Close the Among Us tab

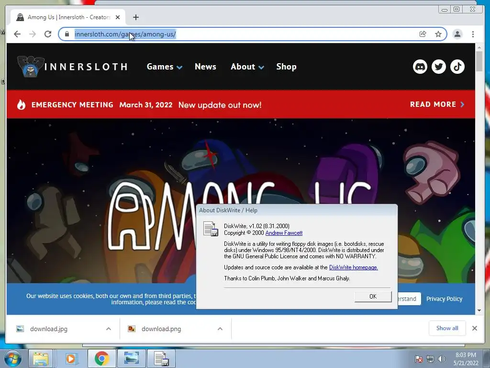[x=118, y=17]
